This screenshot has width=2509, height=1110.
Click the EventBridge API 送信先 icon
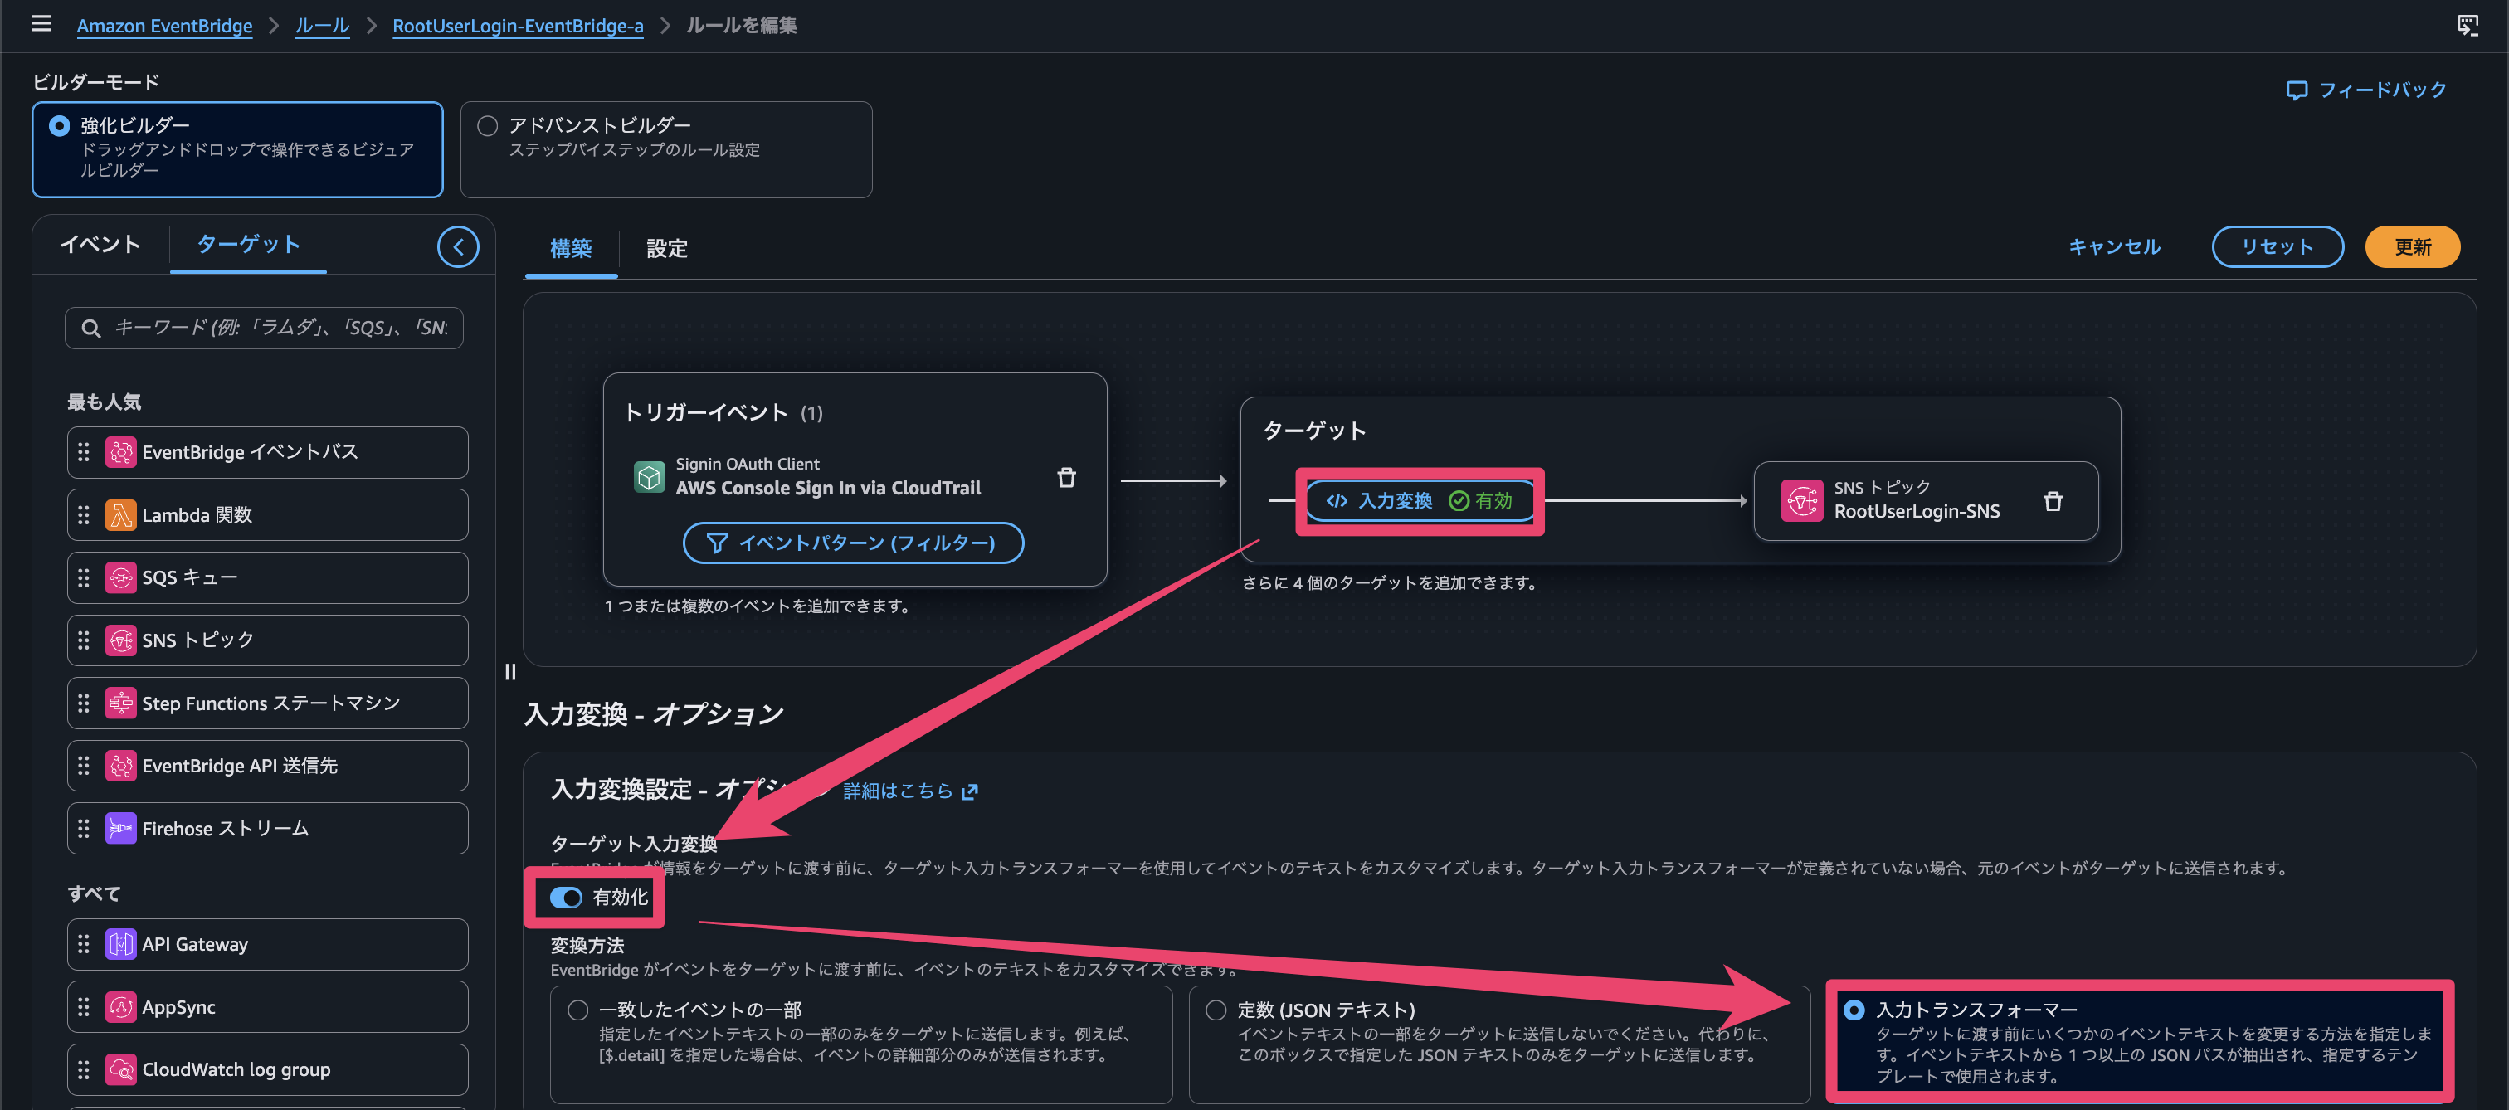click(121, 767)
